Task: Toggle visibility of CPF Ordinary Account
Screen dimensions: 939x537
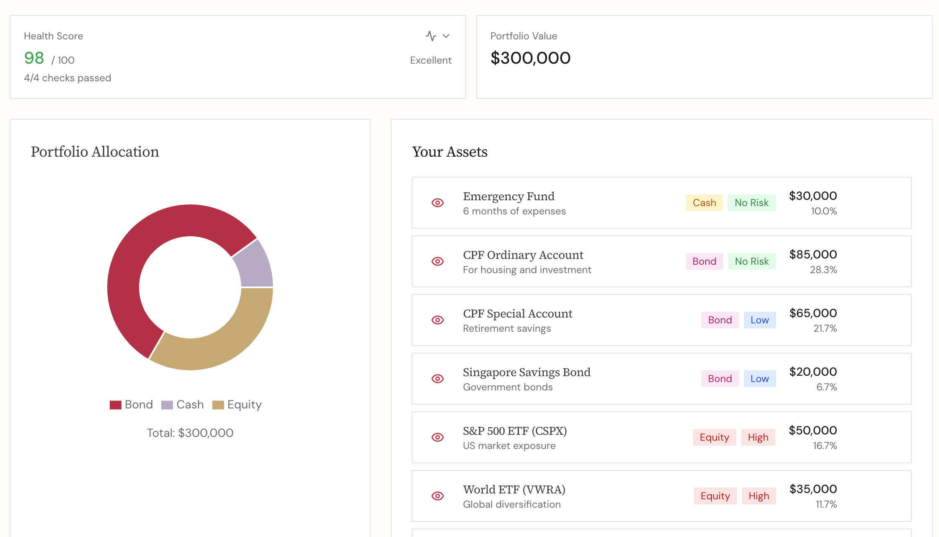Action: click(437, 261)
